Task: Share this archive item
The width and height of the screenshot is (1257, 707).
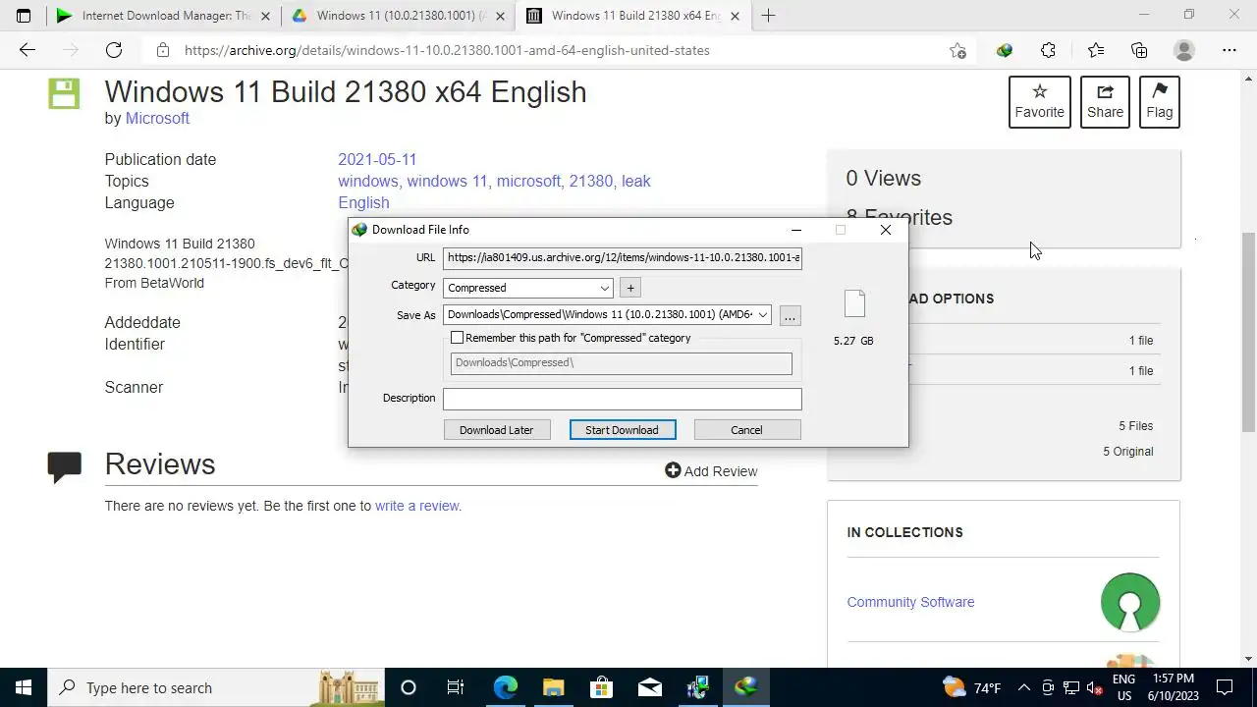Action: [x=1105, y=101]
